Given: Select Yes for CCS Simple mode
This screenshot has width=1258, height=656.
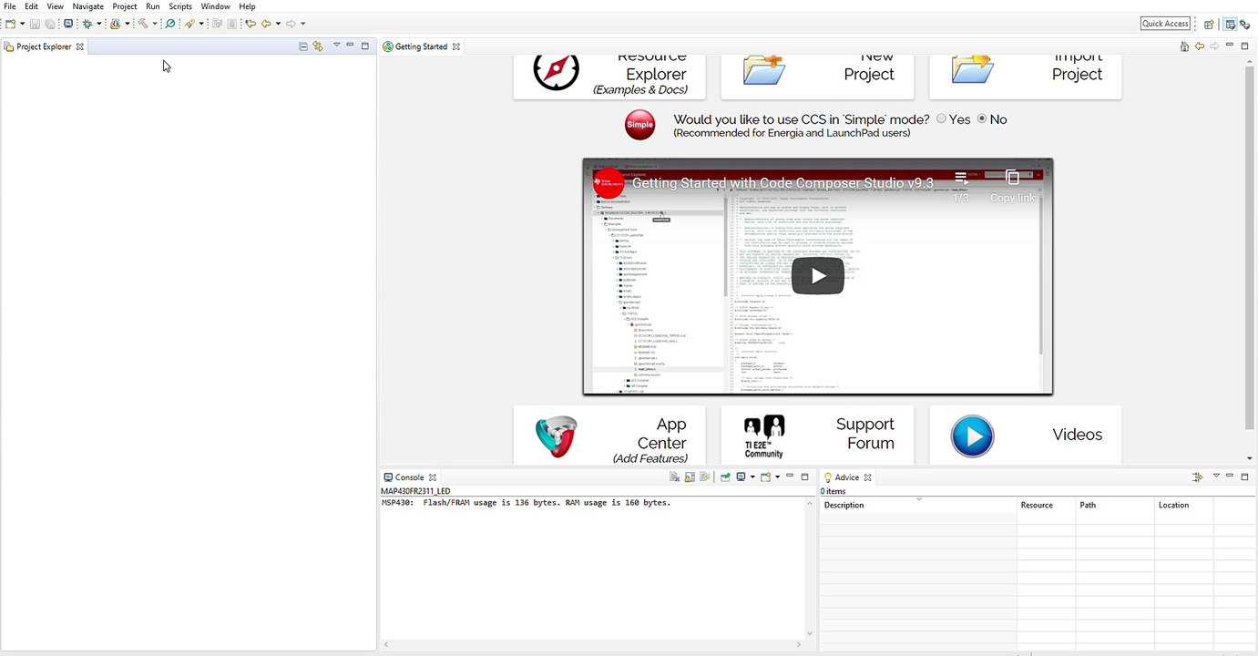Looking at the screenshot, I should click(x=942, y=119).
